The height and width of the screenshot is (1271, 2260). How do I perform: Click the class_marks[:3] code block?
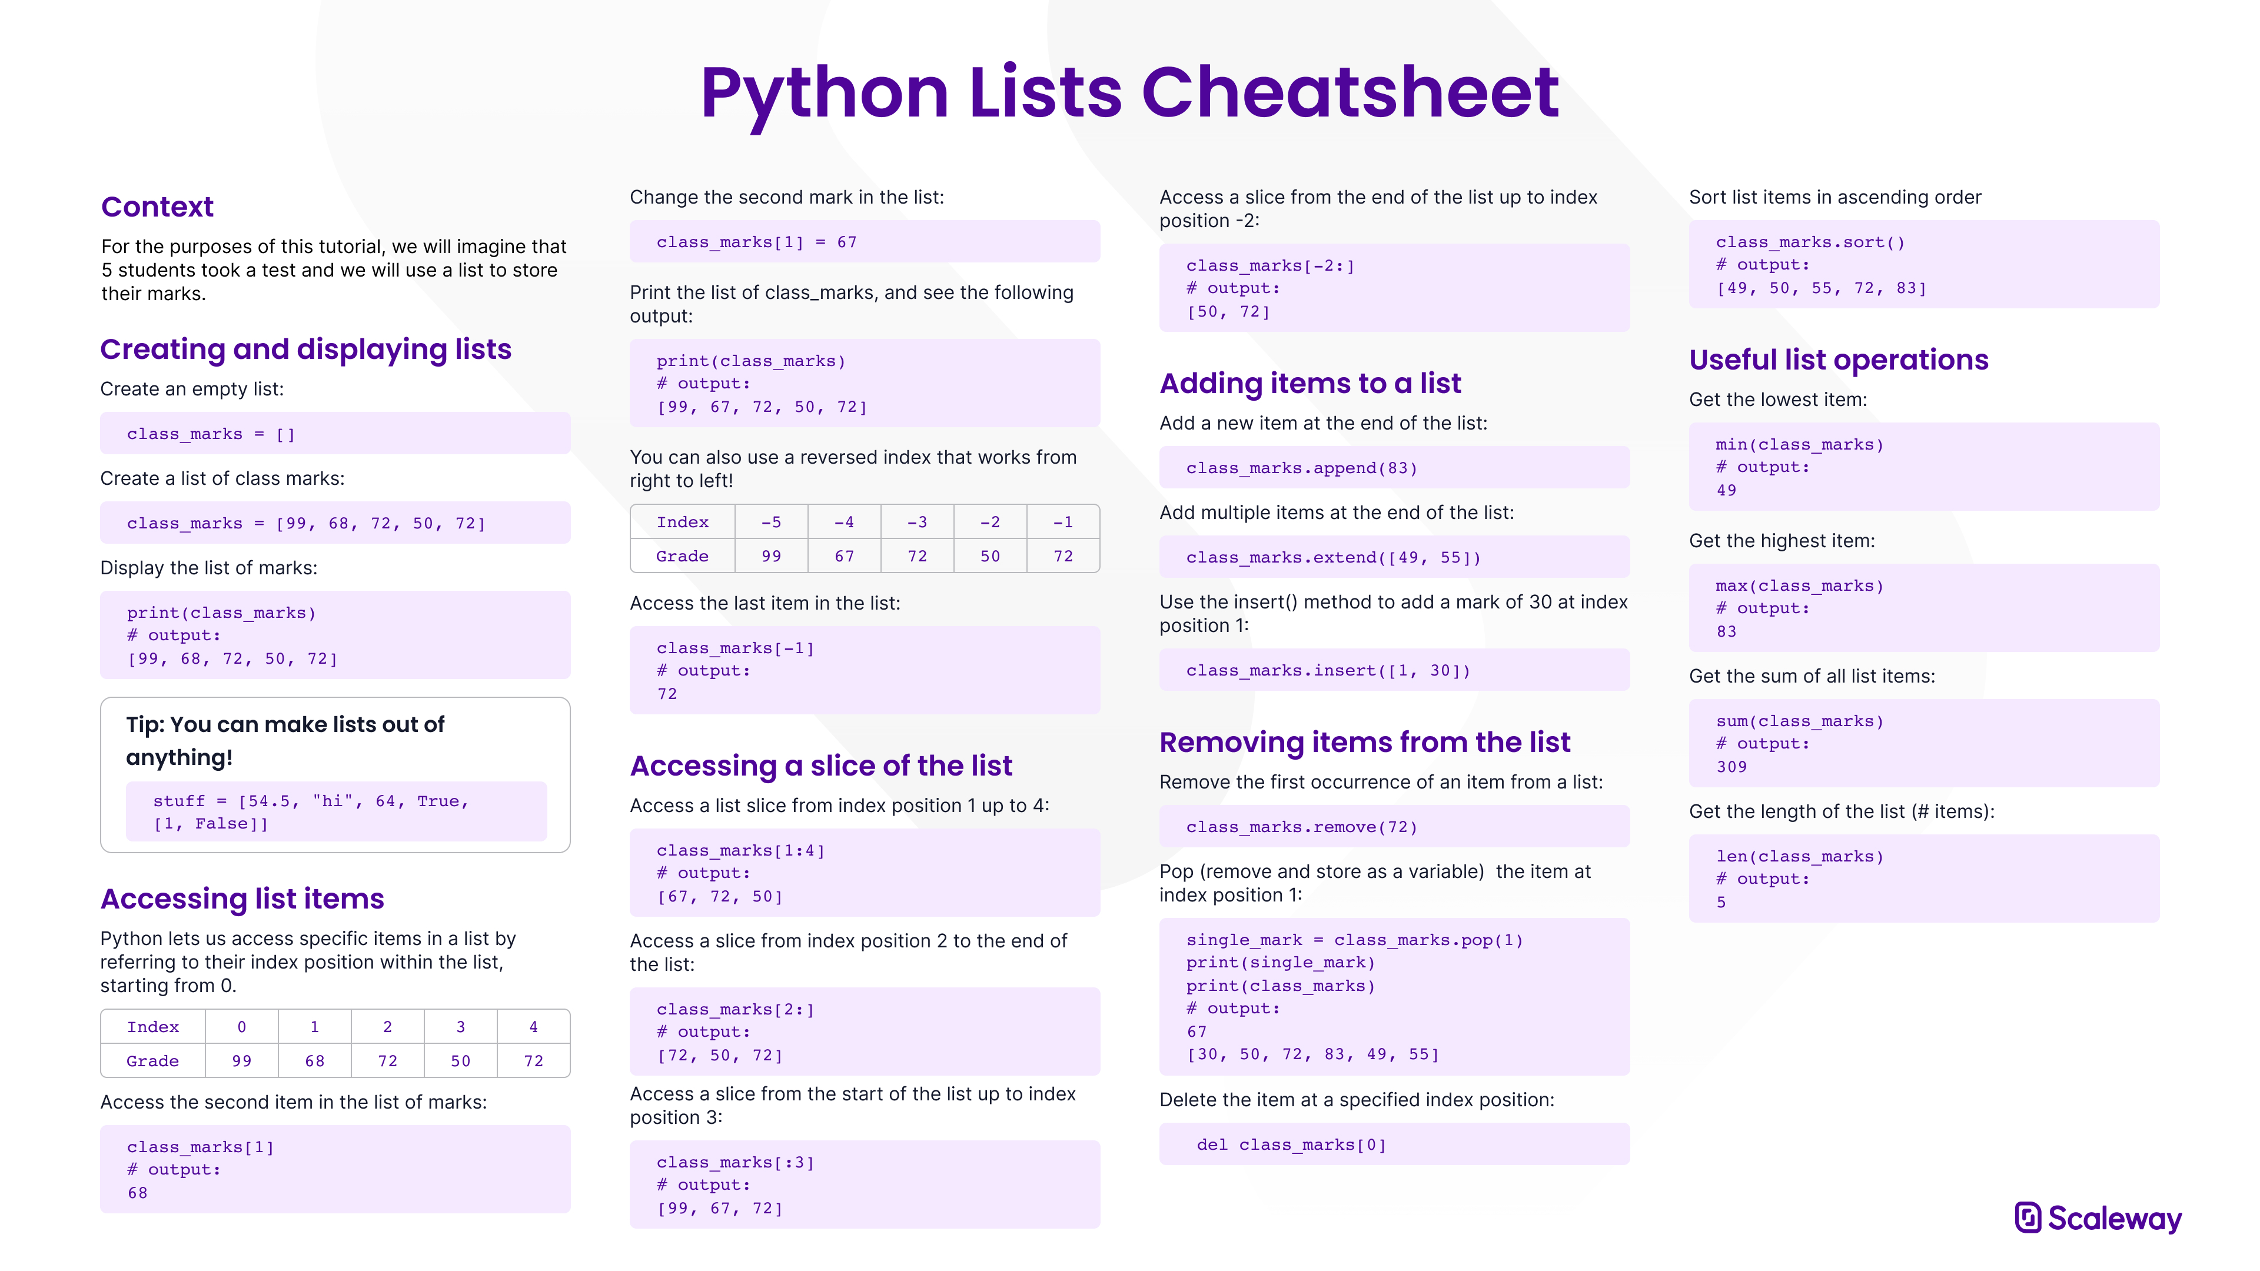tap(865, 1184)
